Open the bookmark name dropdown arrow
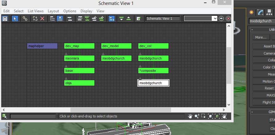 215,18
